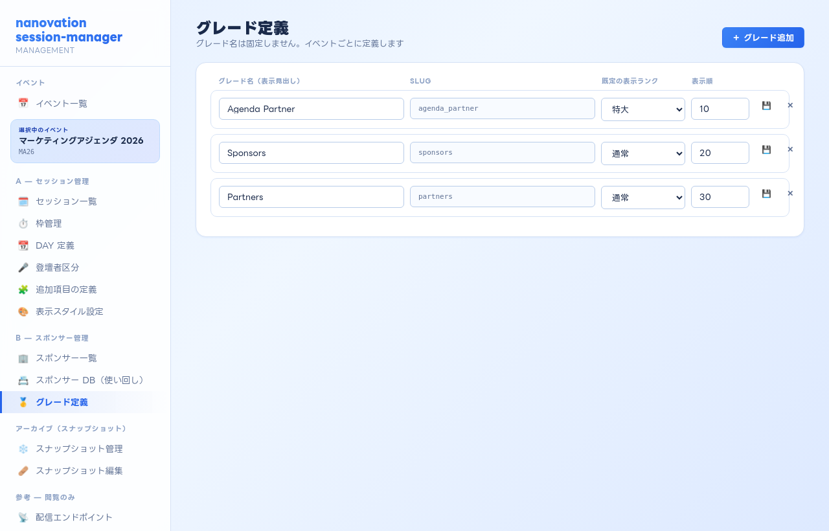Delete the Agenda Partner grade row
Screen dimensions: 829x531
[x=790, y=106]
